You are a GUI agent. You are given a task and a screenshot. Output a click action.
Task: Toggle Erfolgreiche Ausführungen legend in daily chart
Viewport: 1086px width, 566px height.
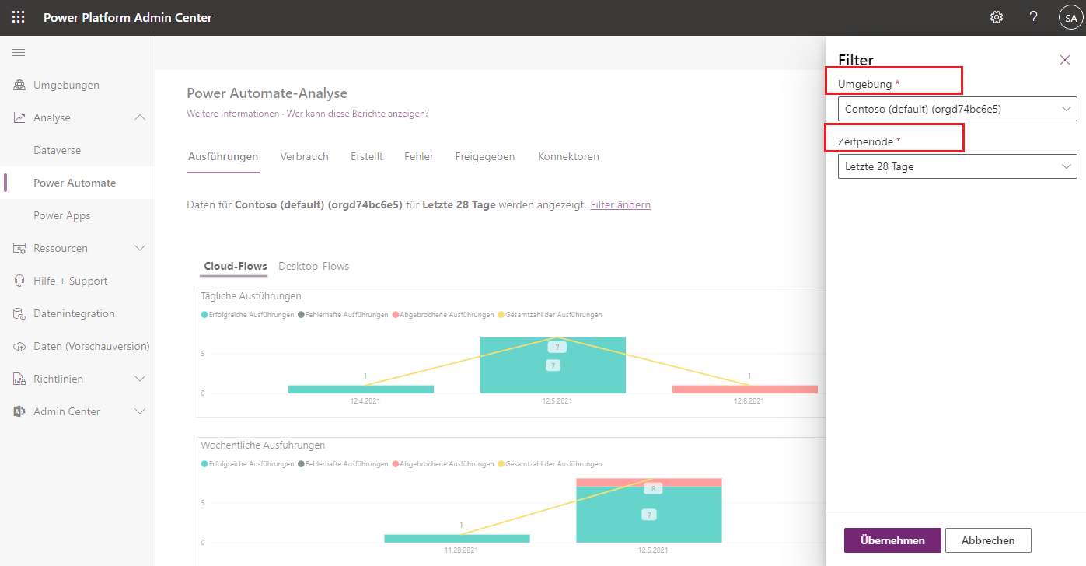pos(247,315)
